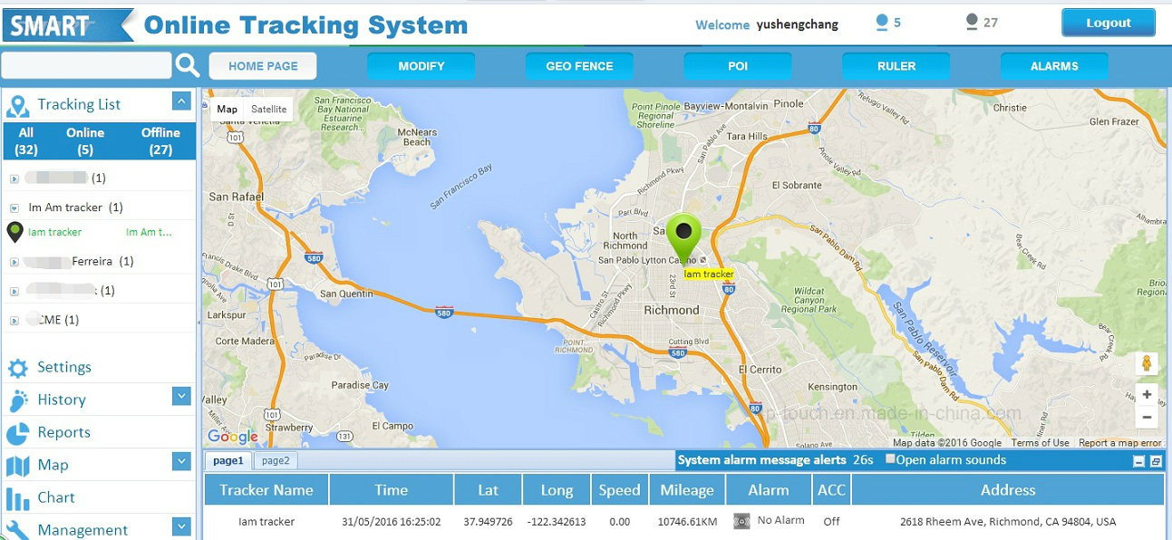Click the Time column header
Screen dimensions: 1172x540
(x=392, y=490)
